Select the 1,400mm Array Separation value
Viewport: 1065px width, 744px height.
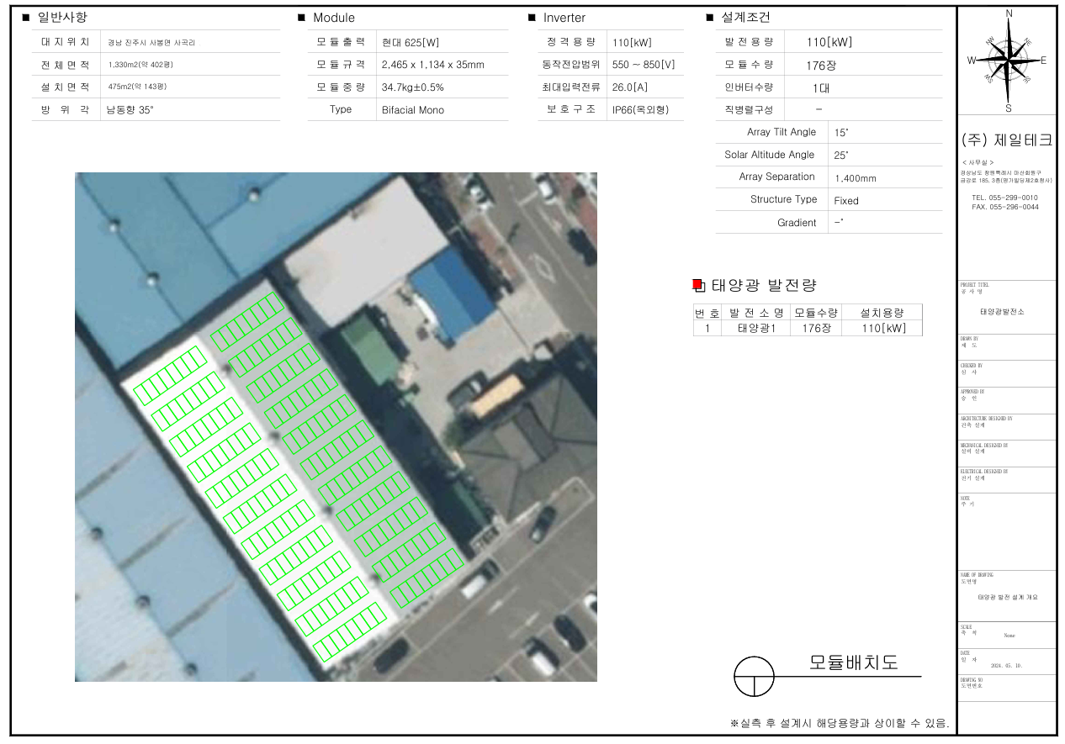pos(855,178)
